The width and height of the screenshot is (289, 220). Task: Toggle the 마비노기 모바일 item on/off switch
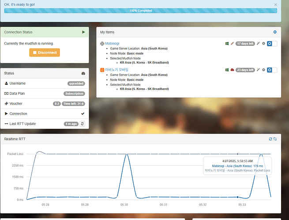pos(272,70)
